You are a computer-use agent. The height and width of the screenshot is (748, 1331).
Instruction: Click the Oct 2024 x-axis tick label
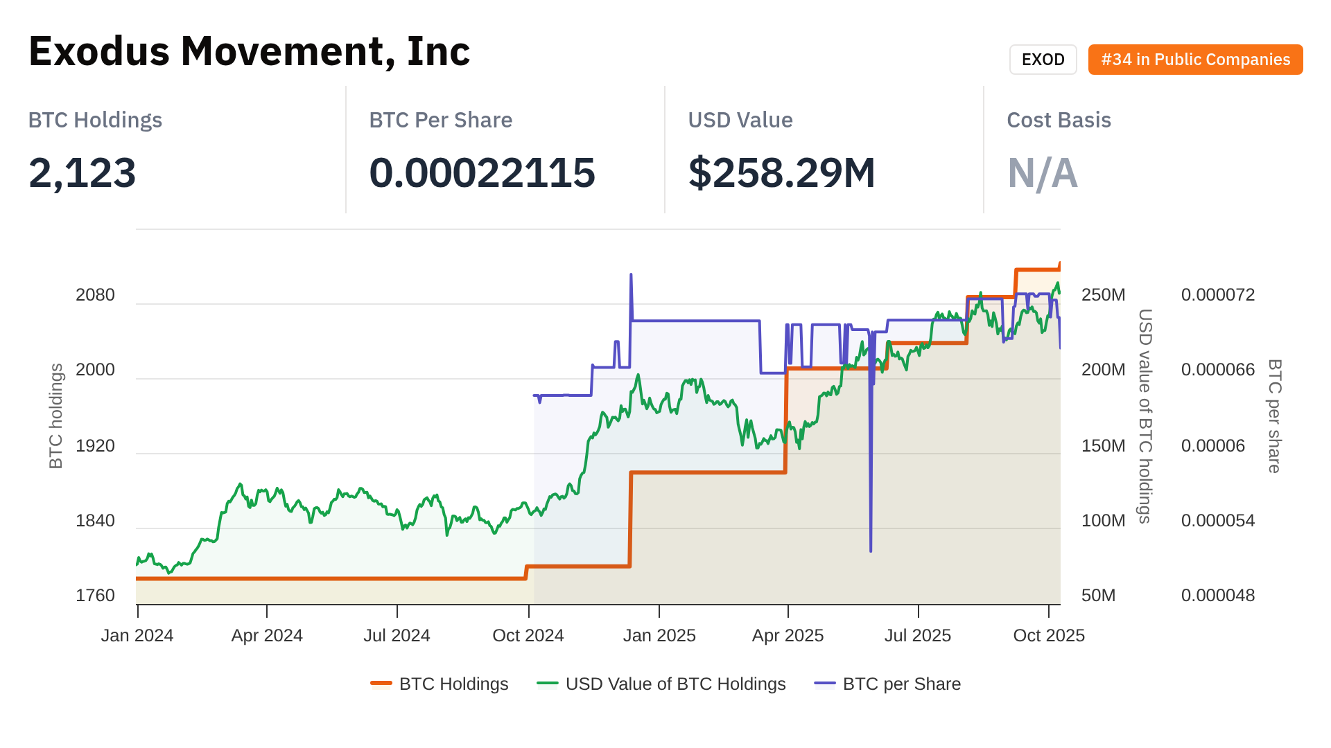pos(528,636)
